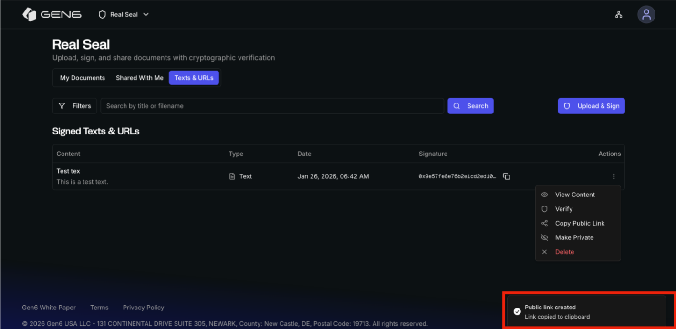Open the three-dot actions menu for Test tex
Viewport: 676px width, 329px height.
(x=614, y=176)
